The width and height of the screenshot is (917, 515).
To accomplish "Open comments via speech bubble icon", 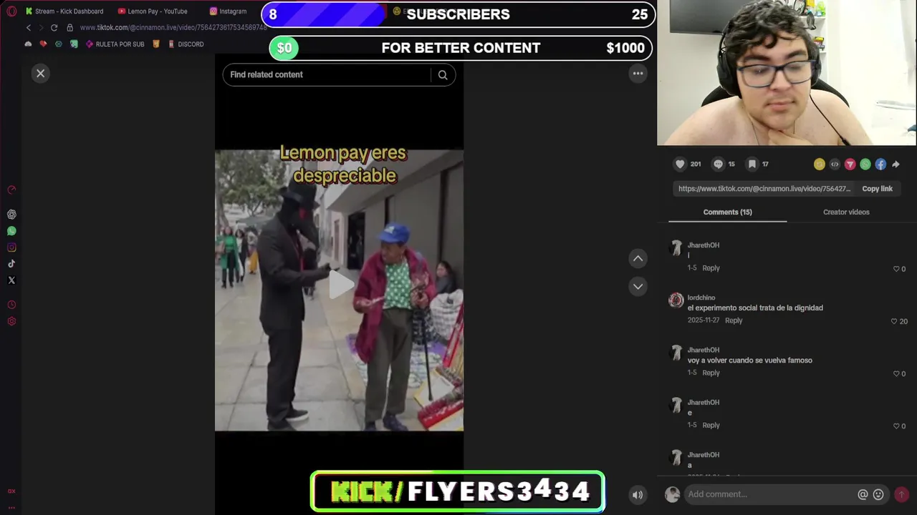I will point(718,164).
